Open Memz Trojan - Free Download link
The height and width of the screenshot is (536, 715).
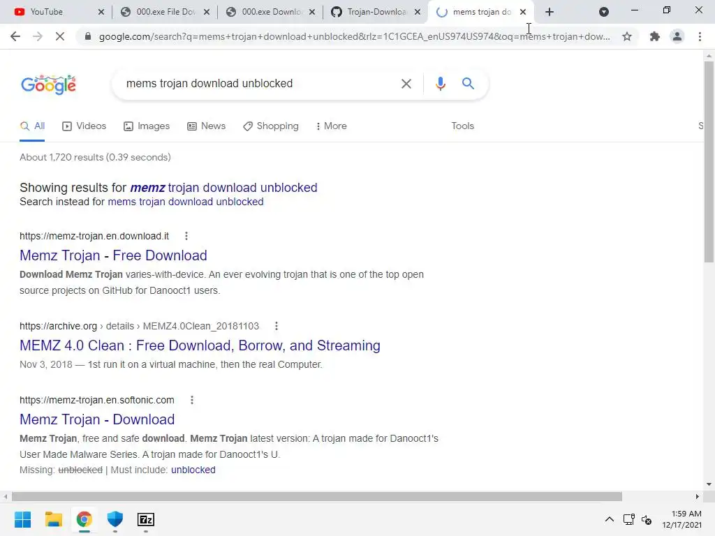tap(113, 255)
